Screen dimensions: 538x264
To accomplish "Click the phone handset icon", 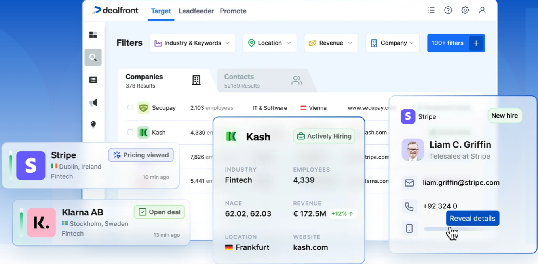I will pyautogui.click(x=409, y=206).
